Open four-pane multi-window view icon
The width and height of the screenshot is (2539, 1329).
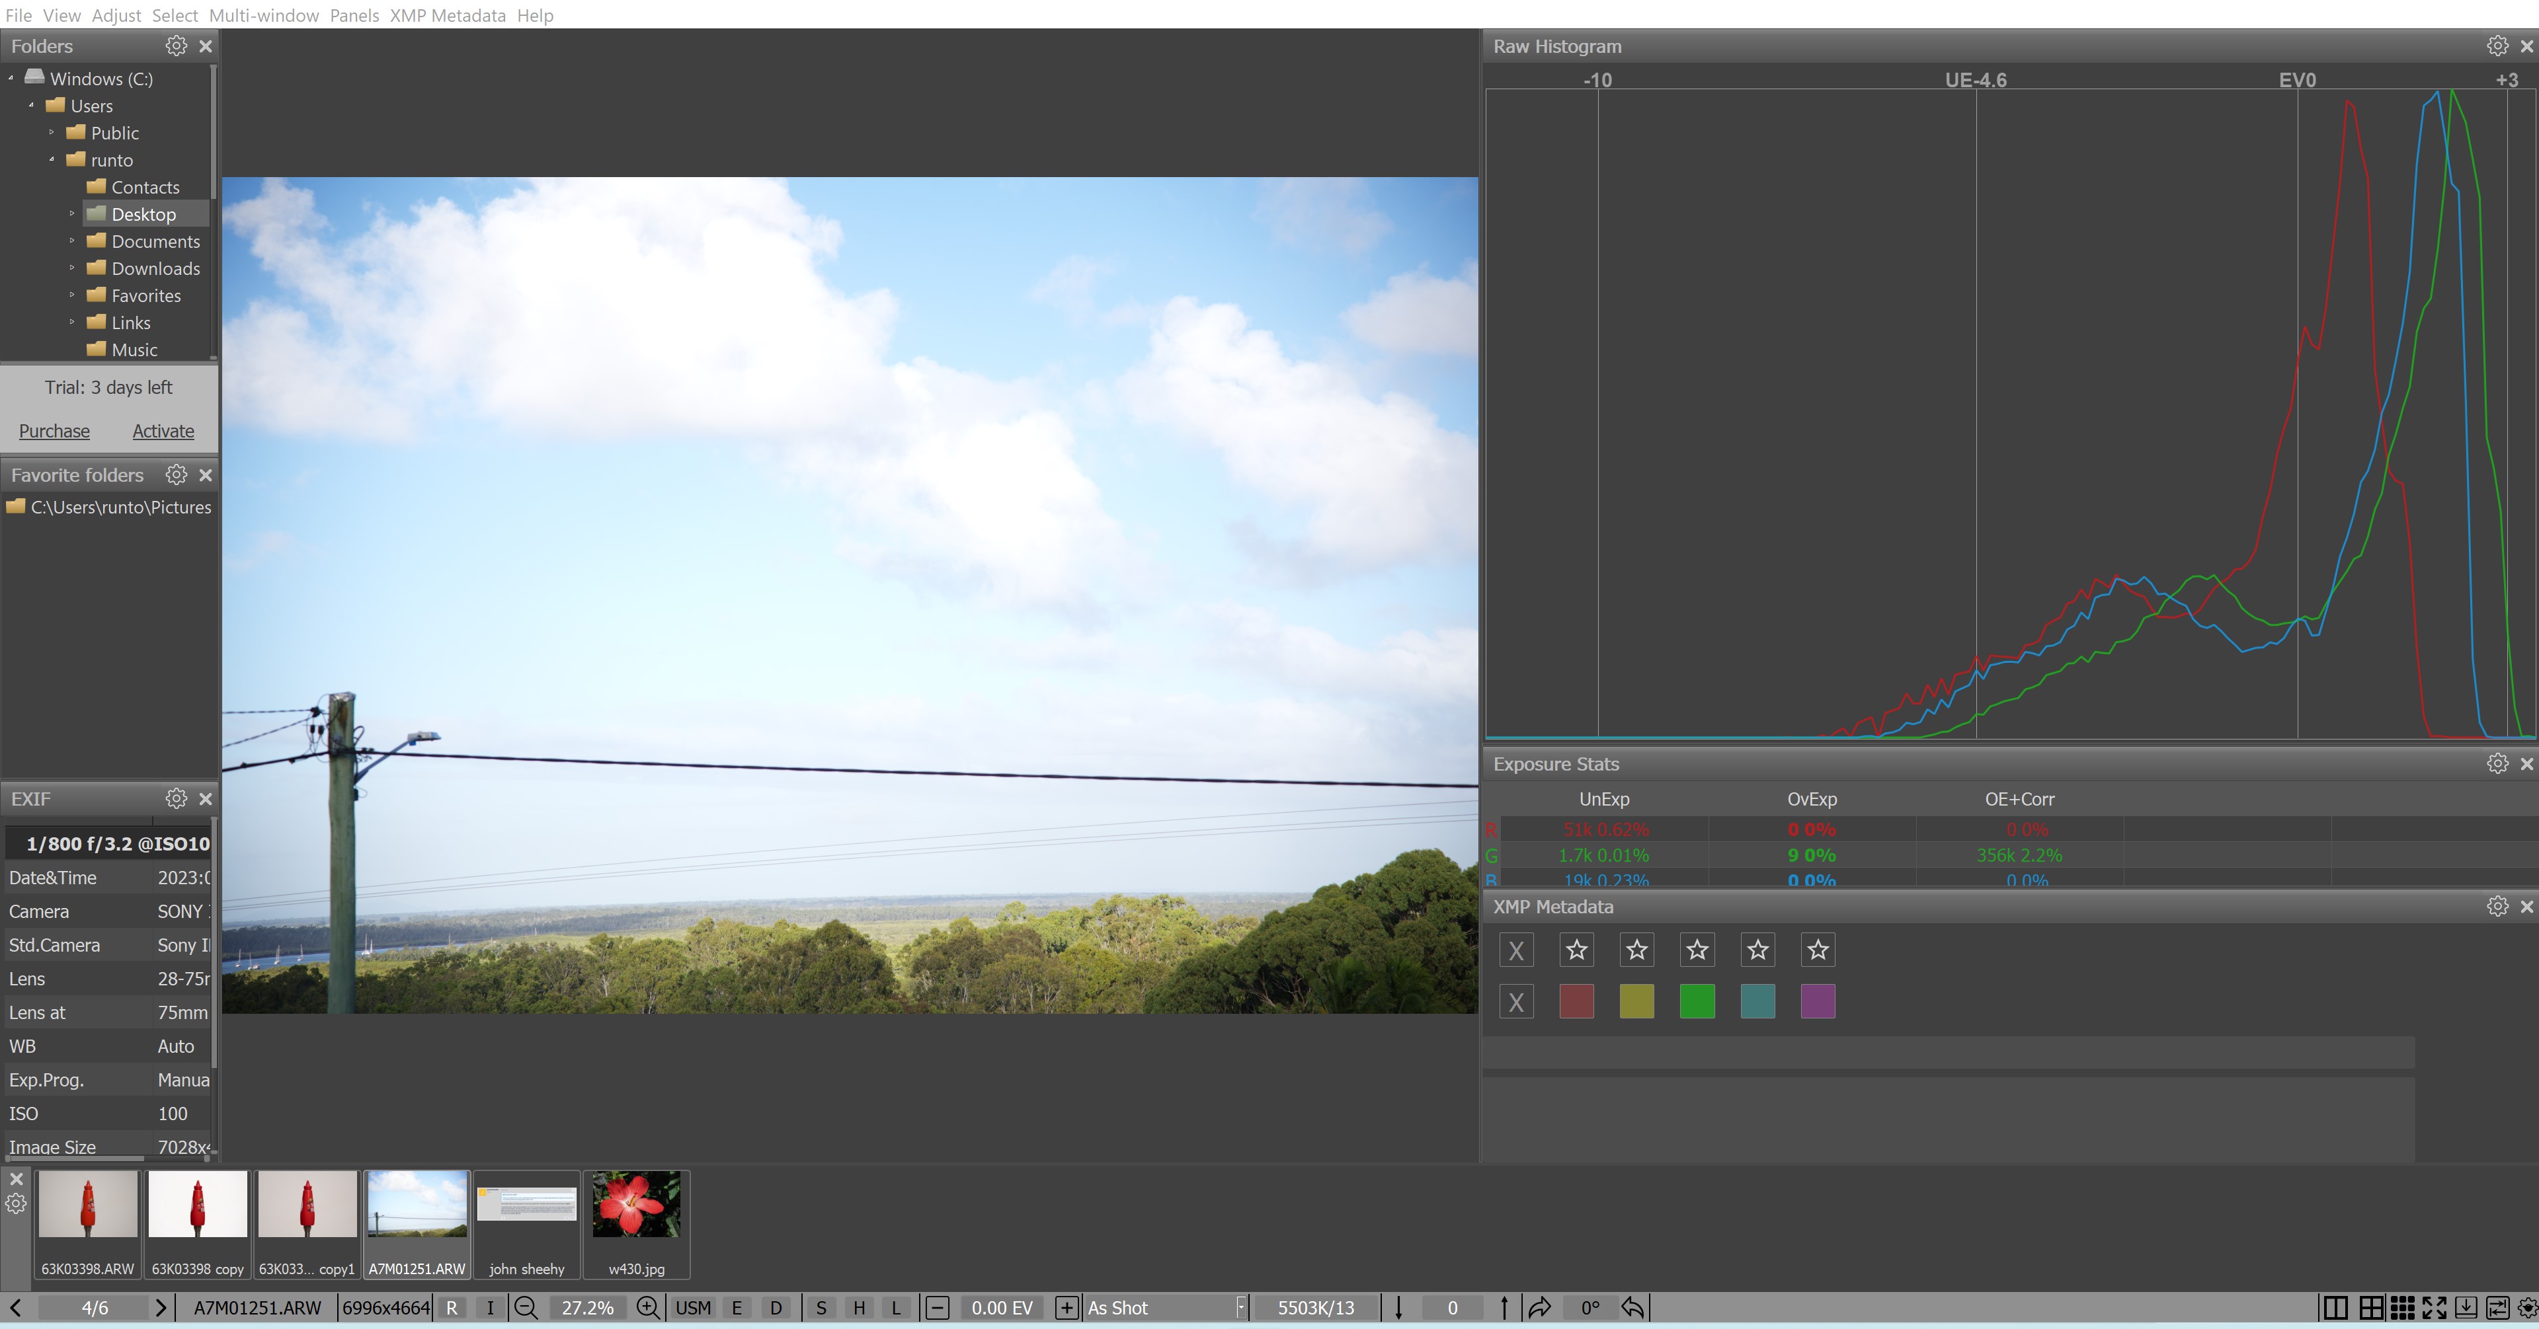click(x=2370, y=1307)
